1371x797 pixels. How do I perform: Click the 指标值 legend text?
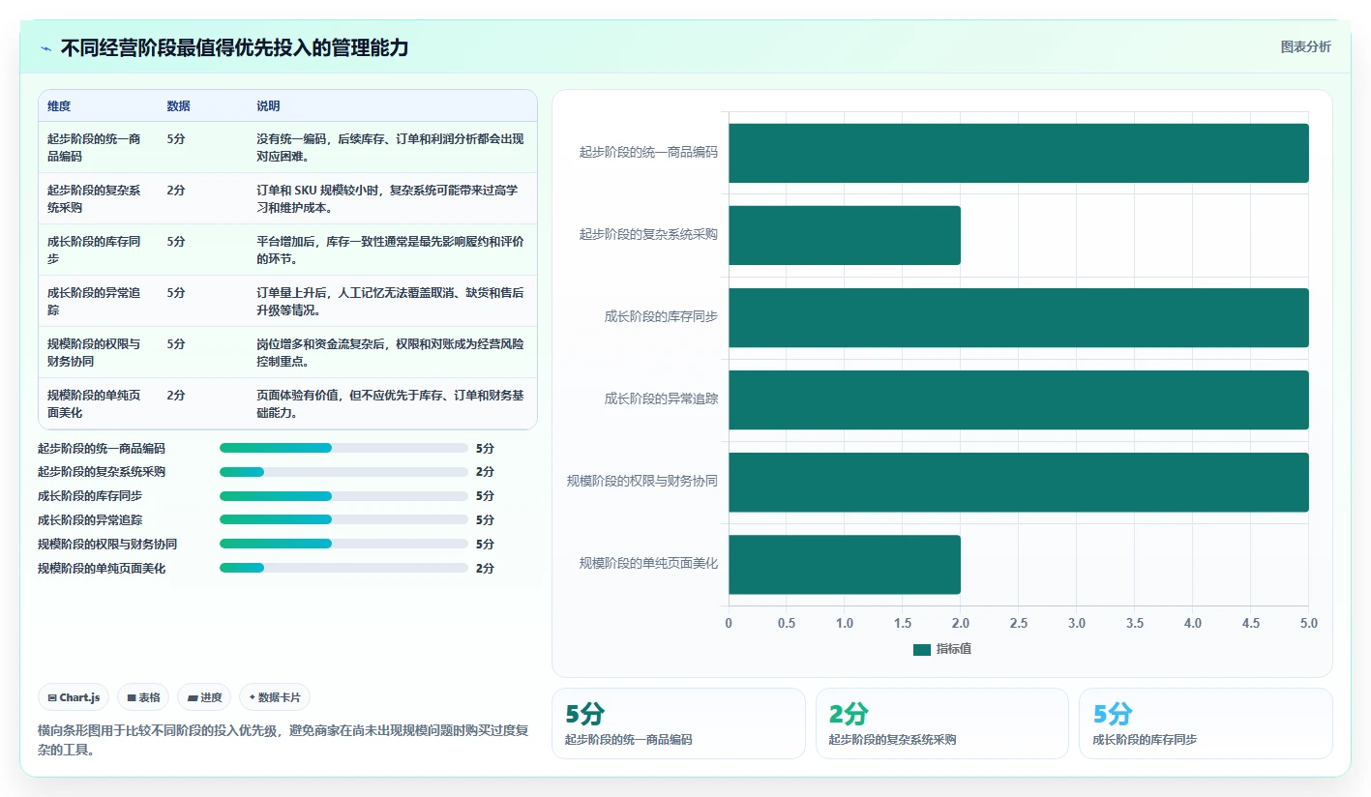(953, 649)
